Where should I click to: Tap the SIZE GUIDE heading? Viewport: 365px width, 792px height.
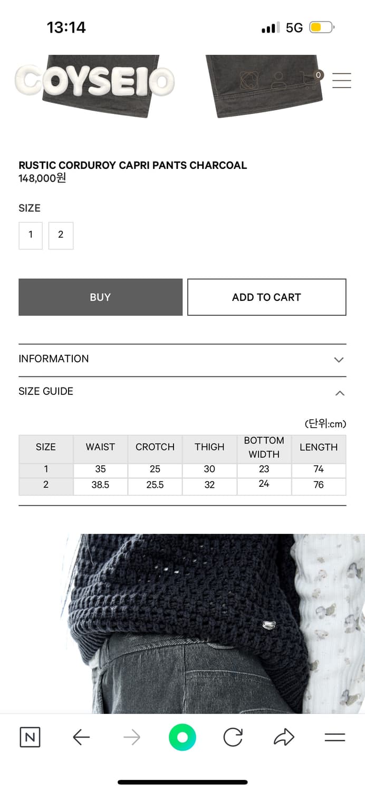click(46, 391)
